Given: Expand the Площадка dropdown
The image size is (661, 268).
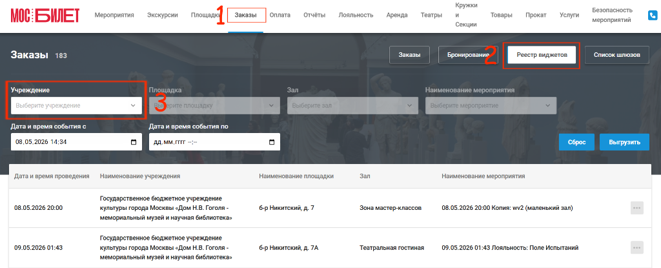Looking at the screenshot, I should point(214,105).
